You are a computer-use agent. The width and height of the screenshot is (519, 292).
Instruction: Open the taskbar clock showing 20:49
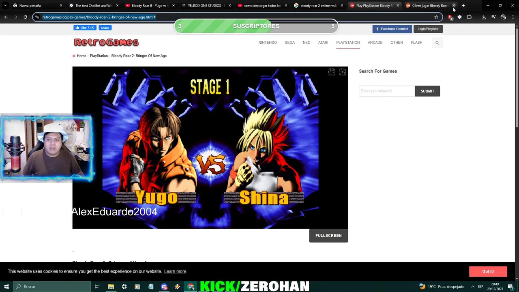[x=495, y=287]
